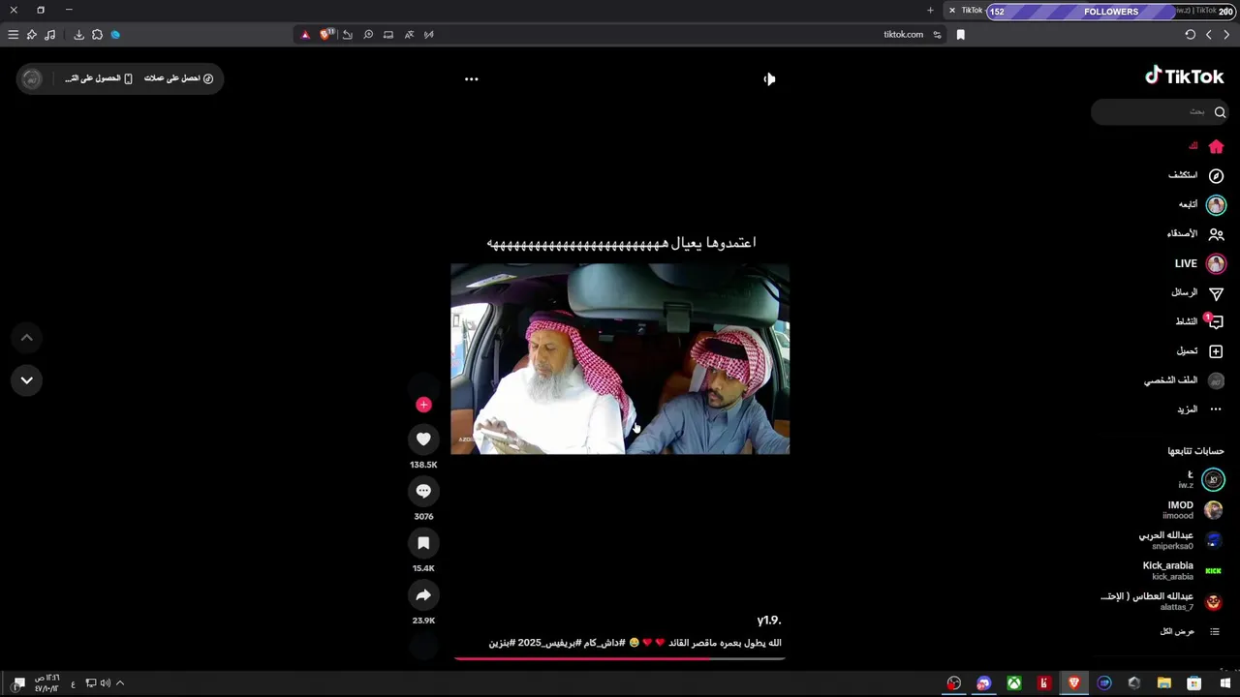
Task: Click the bookmark icon in address bar
Action: [960, 35]
